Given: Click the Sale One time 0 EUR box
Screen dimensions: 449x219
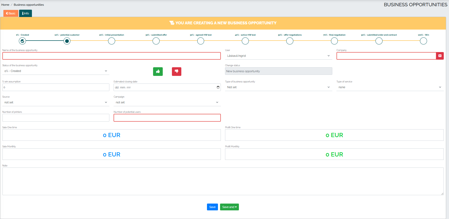Looking at the screenshot, I should click(111, 135).
